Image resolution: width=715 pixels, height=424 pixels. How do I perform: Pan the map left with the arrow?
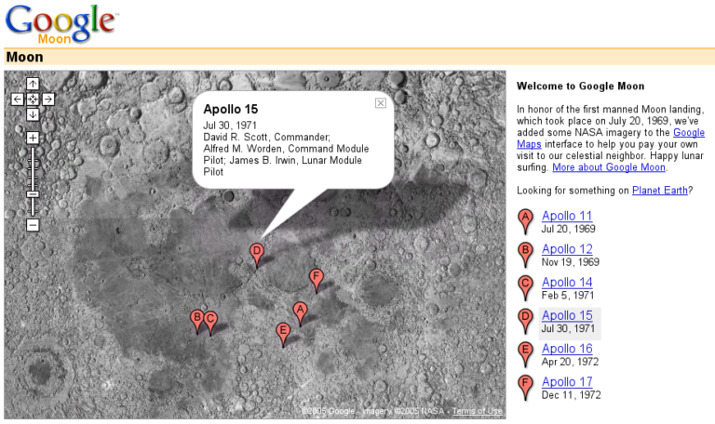[x=17, y=99]
